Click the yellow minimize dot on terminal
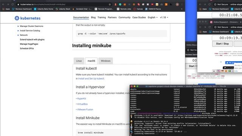The width and height of the screenshot is (242, 136). pyautogui.click(x=135, y=87)
